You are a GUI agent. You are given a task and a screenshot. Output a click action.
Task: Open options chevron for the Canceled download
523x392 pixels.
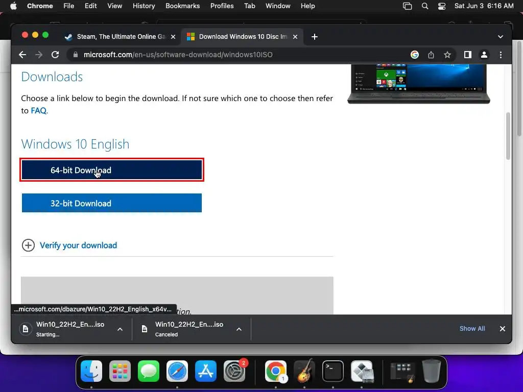tap(239, 329)
